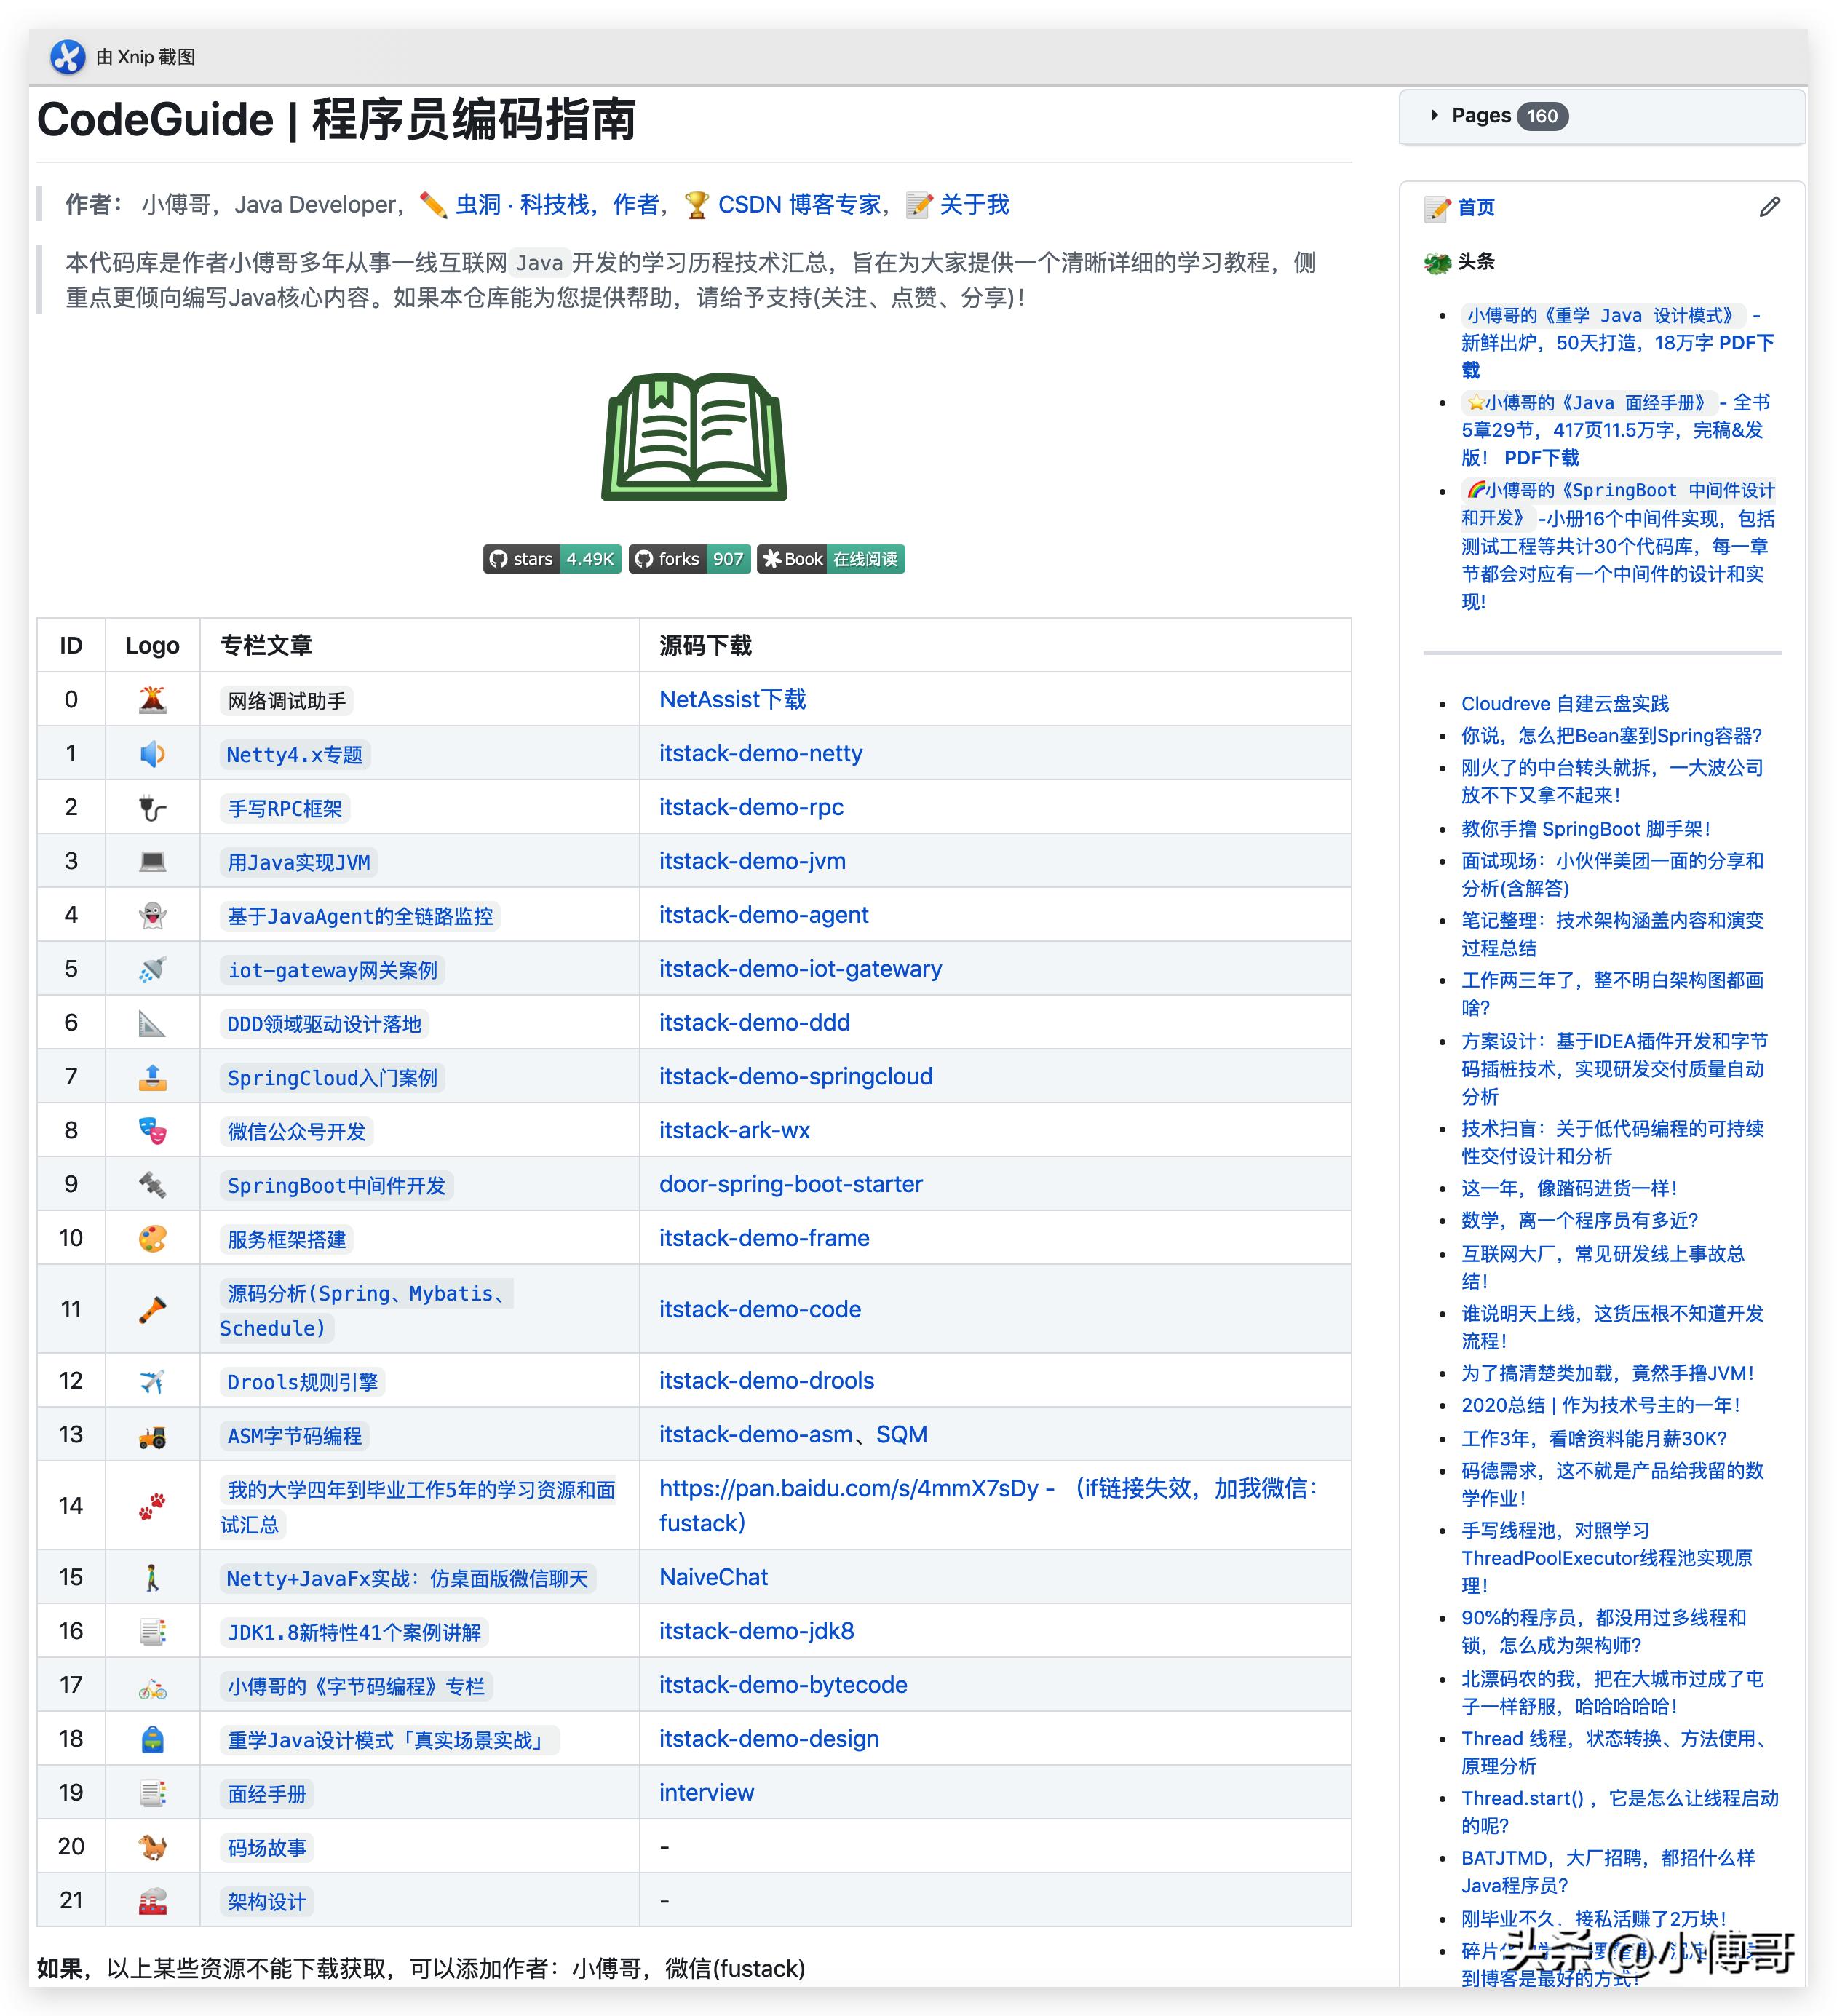Click the plug icon for 手写RPC框架
The height and width of the screenshot is (2016, 1837).
click(x=152, y=807)
